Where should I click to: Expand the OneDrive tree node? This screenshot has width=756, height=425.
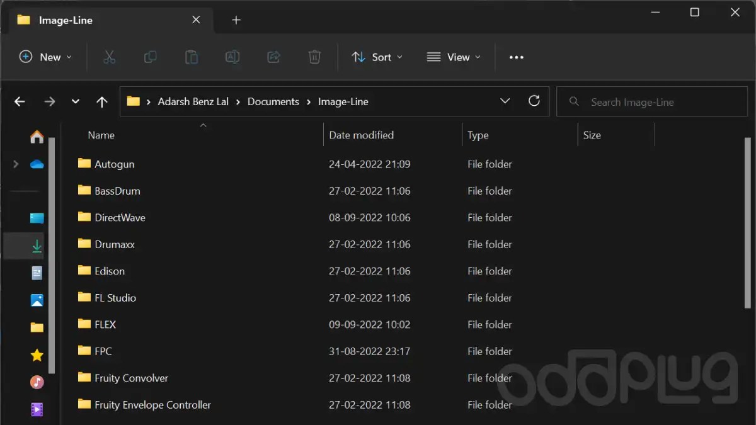pos(16,164)
